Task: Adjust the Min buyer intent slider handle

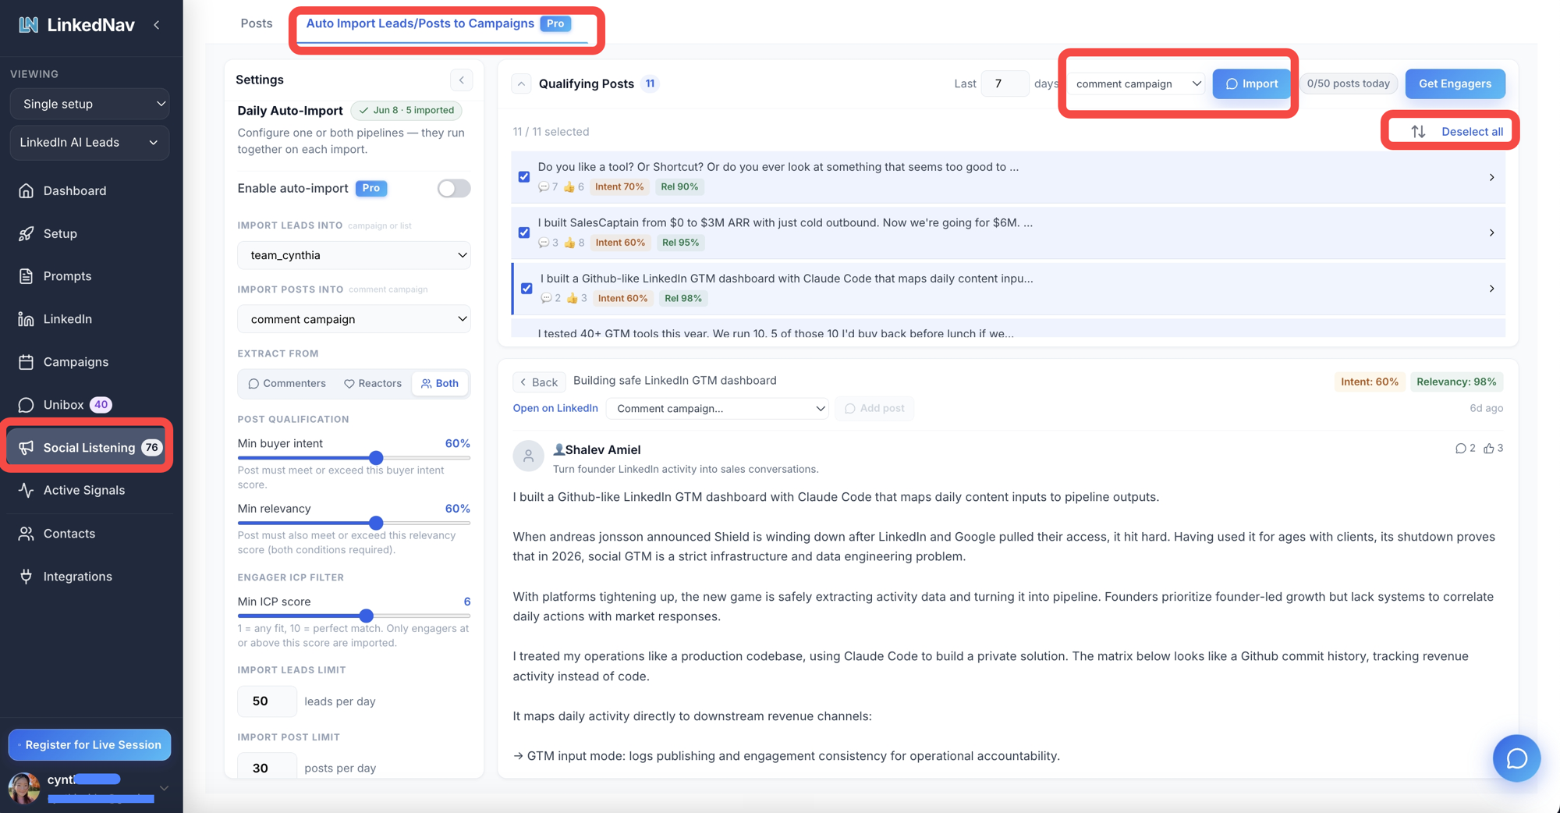Action: click(x=376, y=458)
